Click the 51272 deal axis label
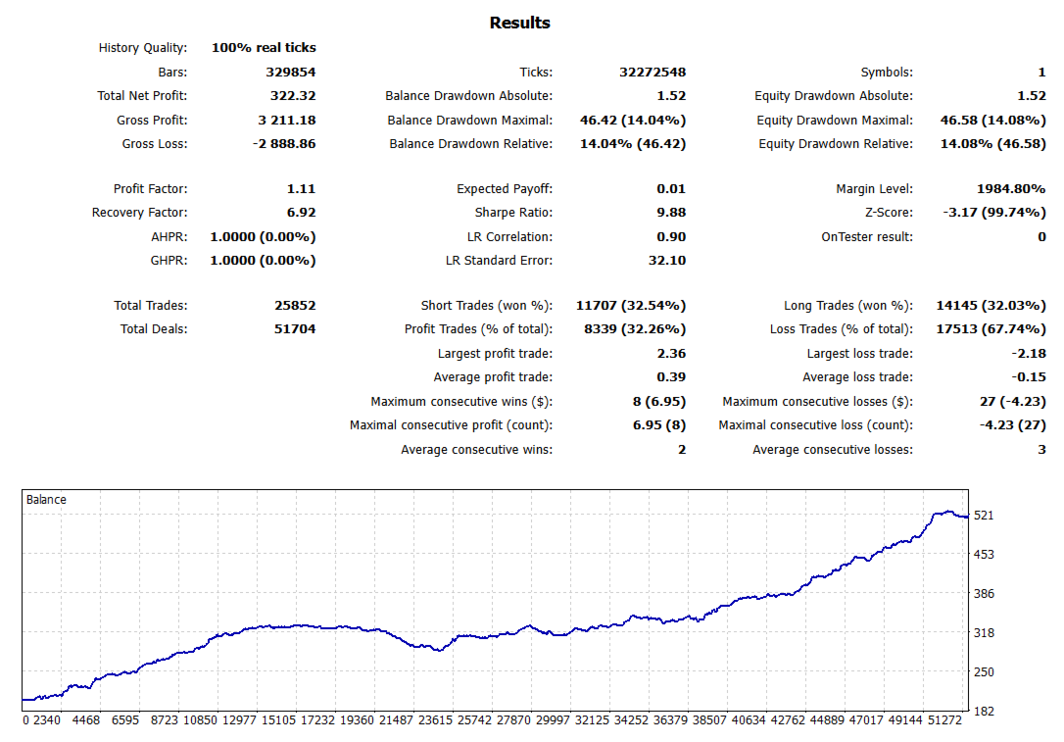 (x=945, y=720)
